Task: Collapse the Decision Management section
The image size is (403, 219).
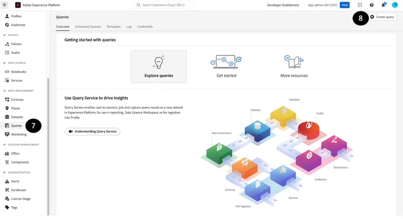Action: (x=4, y=145)
